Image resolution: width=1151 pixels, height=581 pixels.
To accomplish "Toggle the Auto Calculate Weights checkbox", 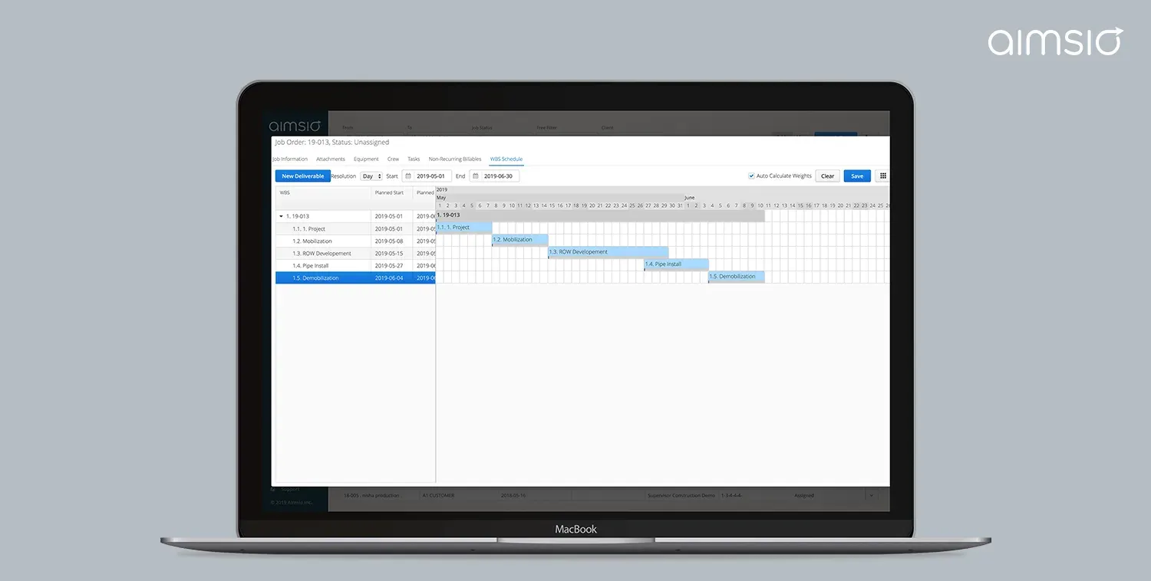I will [x=751, y=176].
